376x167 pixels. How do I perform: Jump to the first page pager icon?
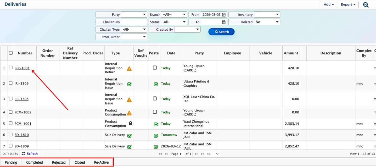(160, 154)
